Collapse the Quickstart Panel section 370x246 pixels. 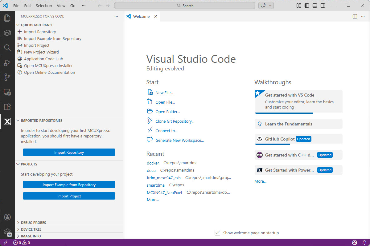37,25
